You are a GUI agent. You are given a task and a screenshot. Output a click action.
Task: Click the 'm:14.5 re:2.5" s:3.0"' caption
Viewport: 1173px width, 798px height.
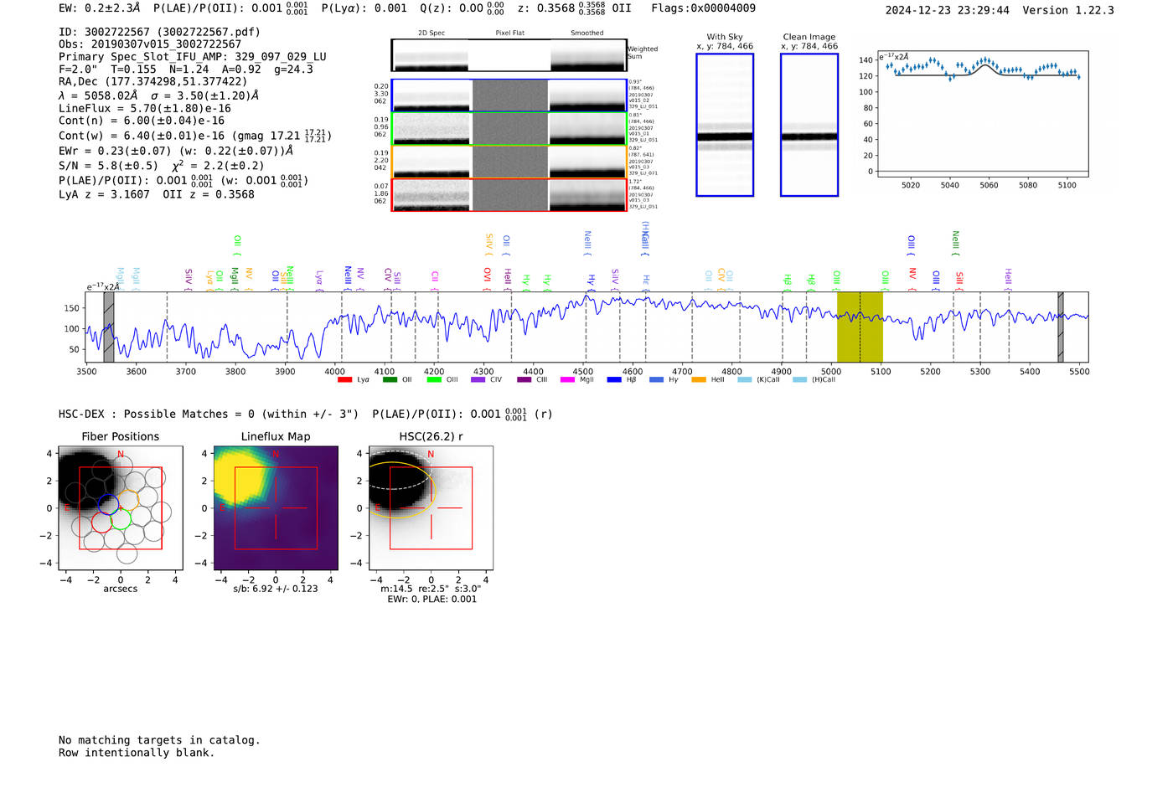click(431, 589)
